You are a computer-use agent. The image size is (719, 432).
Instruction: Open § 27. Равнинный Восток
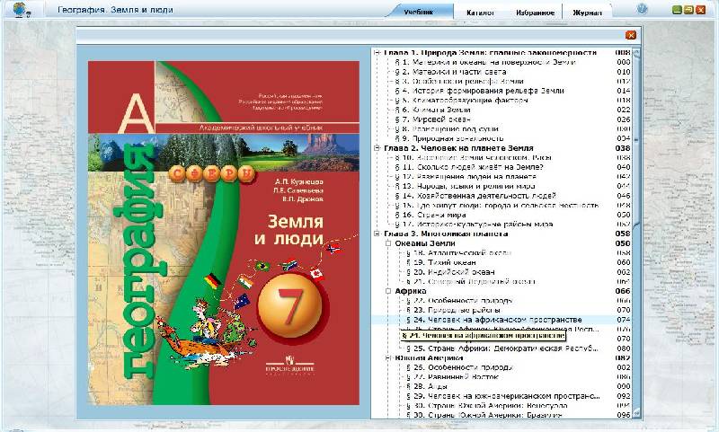tap(452, 377)
